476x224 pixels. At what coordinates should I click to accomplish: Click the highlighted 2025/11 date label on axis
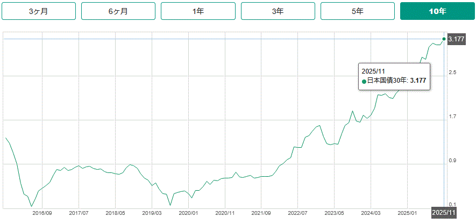point(444,213)
